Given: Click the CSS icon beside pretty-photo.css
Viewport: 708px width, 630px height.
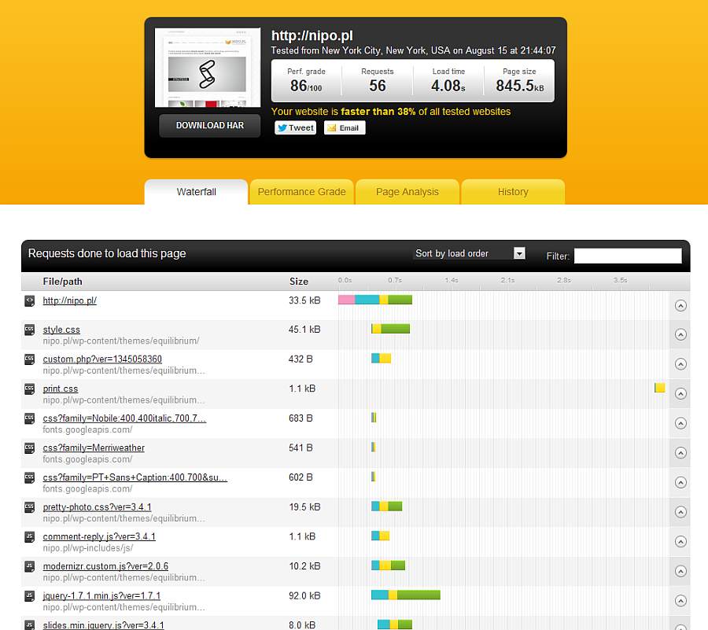Looking at the screenshot, I should (x=29, y=507).
